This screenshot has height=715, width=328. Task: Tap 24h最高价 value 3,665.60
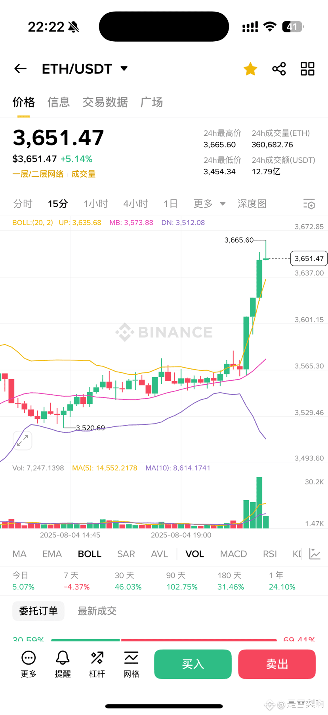[219, 145]
